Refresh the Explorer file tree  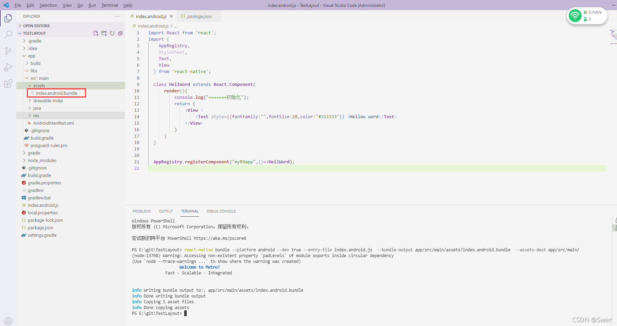coord(112,33)
